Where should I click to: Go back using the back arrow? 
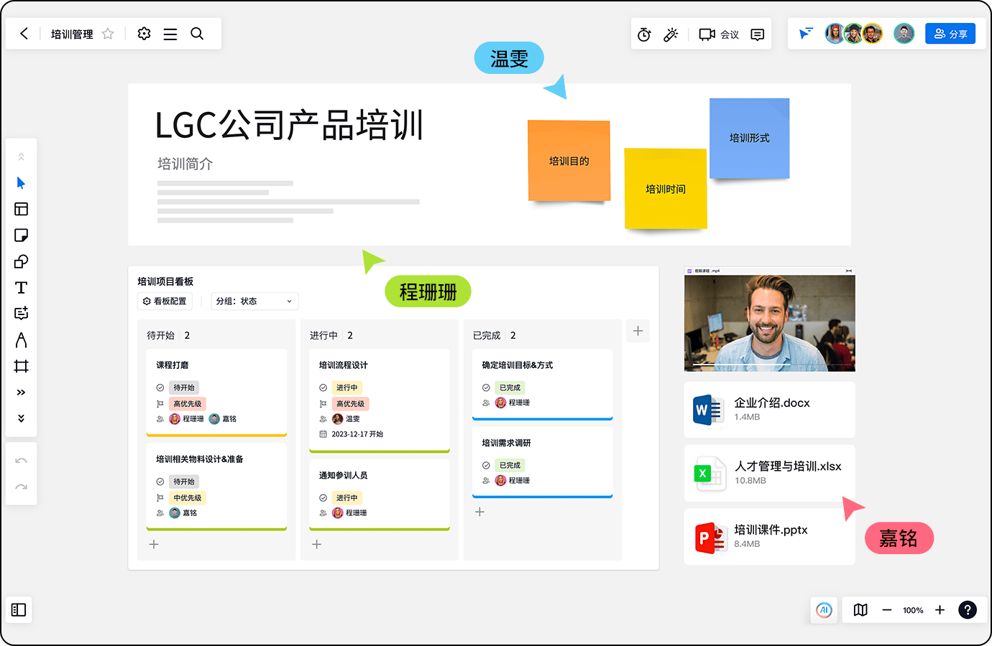coord(24,34)
